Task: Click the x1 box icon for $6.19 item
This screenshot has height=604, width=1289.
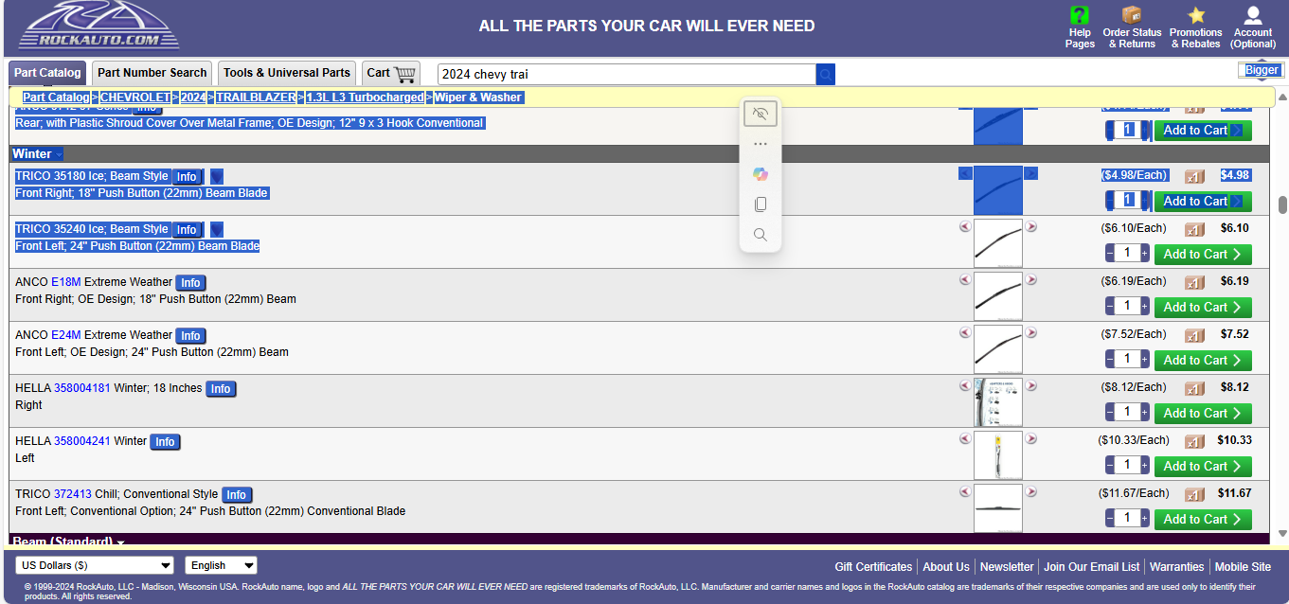Action: [x=1194, y=282]
